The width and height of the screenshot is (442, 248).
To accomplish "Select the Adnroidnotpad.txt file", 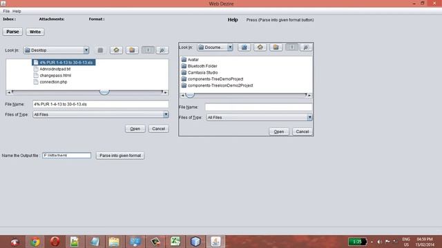I will (x=52, y=69).
